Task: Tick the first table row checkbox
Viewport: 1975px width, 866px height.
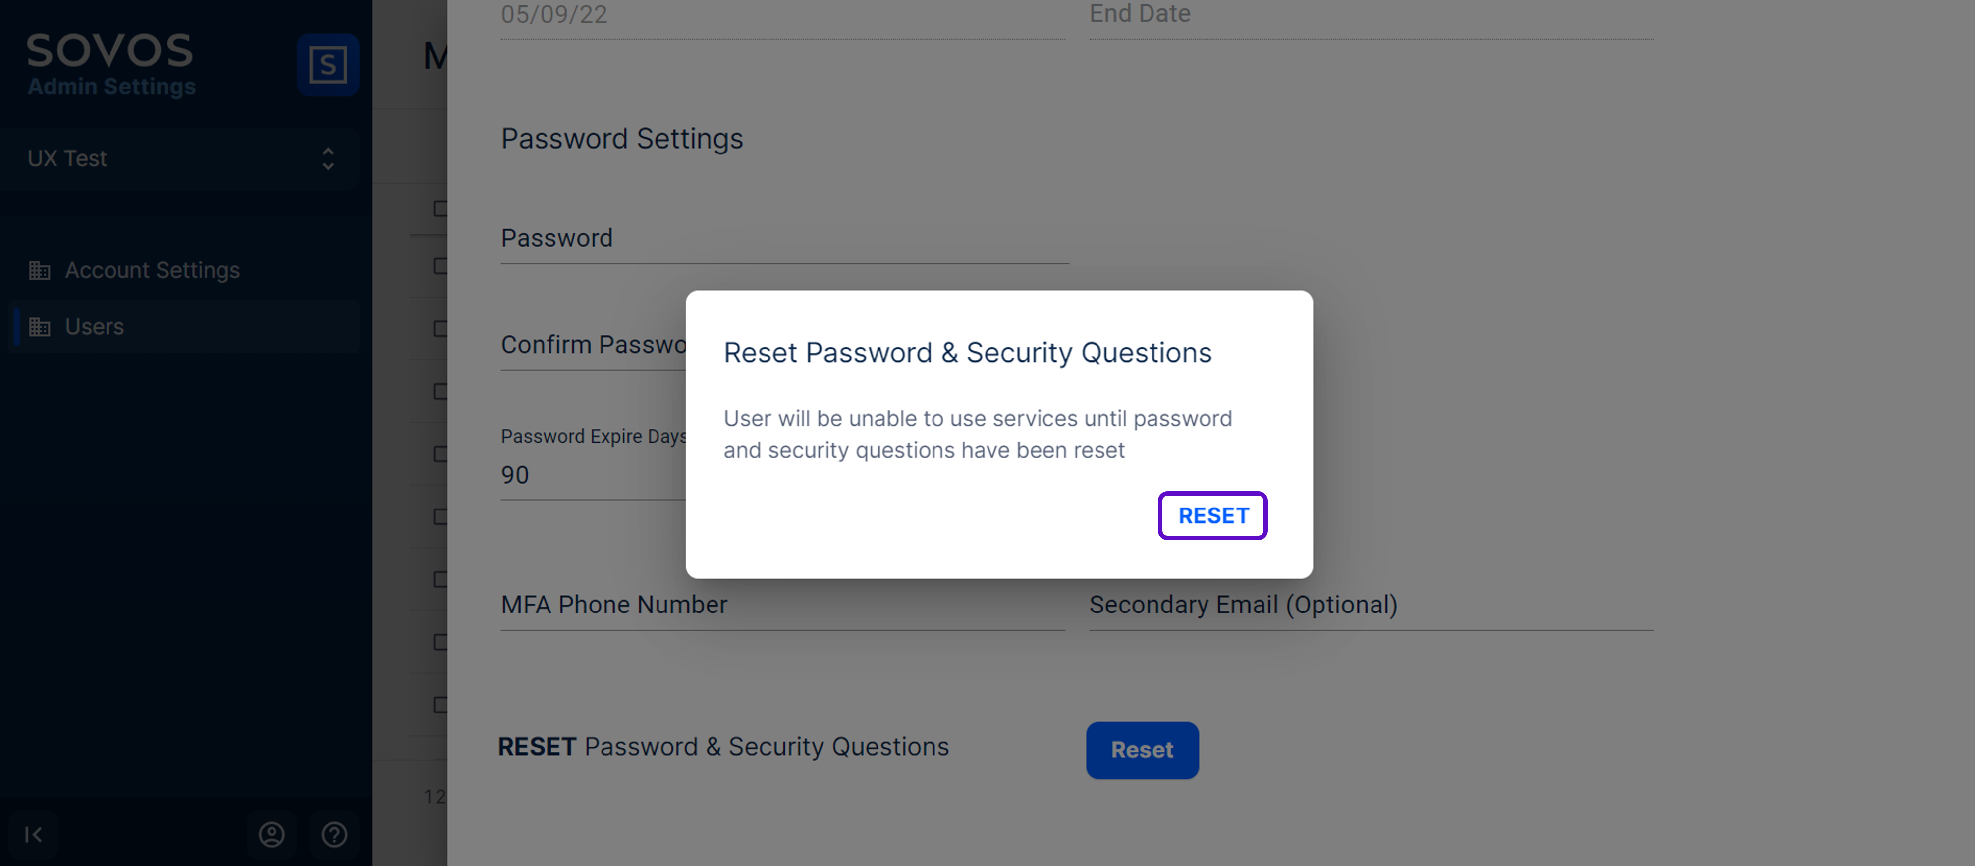Action: click(x=440, y=208)
